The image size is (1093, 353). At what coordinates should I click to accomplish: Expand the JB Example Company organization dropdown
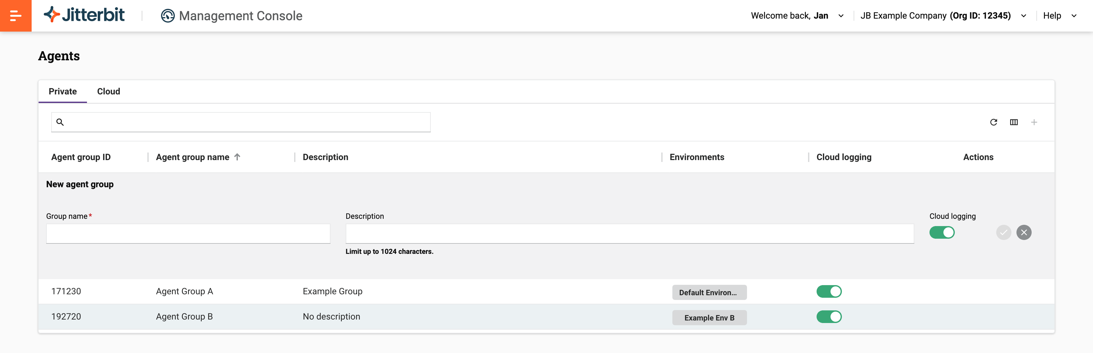point(1023,16)
